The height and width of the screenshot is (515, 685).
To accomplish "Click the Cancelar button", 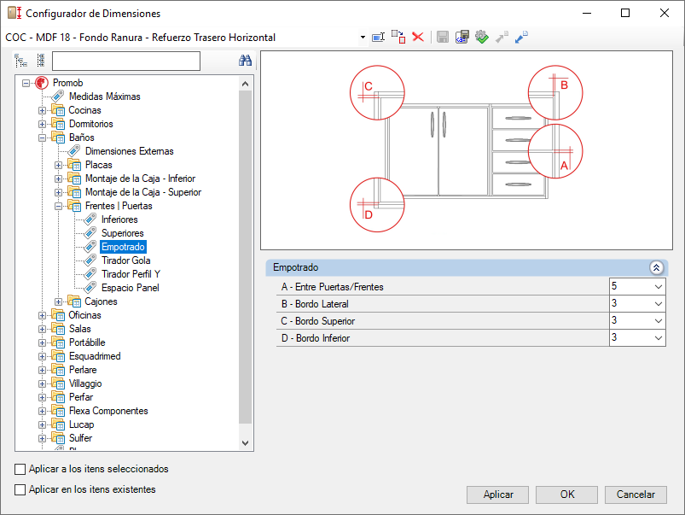I will point(636,495).
